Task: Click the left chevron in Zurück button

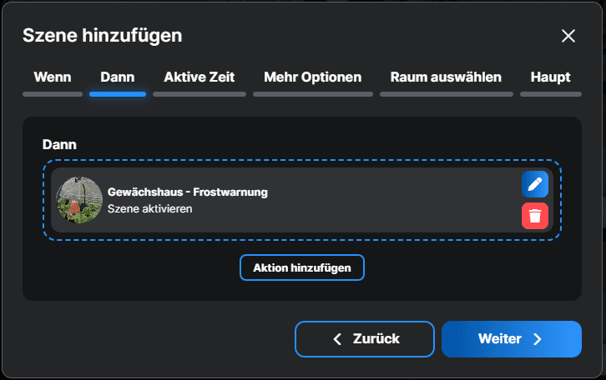Action: pyautogui.click(x=337, y=339)
